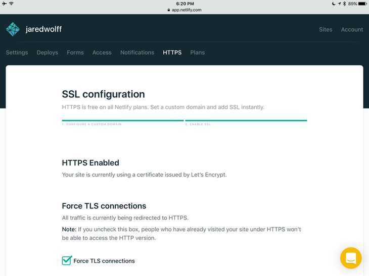Uncheck the Force TLS connections checkbox
The width and height of the screenshot is (369, 276).
67,260
